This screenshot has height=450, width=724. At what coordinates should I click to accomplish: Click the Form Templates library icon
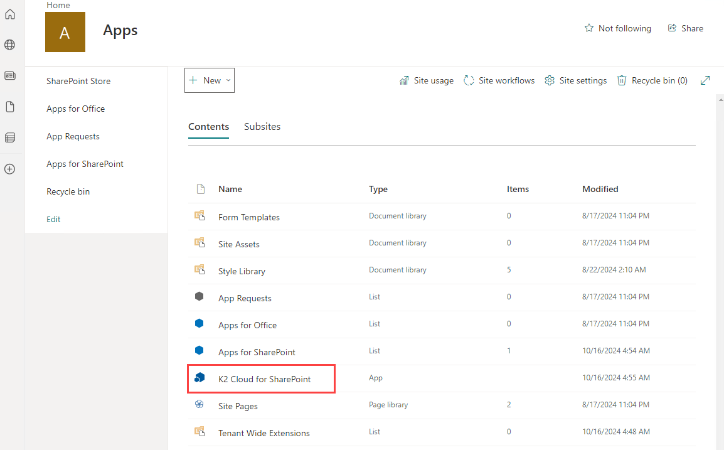pyautogui.click(x=200, y=215)
